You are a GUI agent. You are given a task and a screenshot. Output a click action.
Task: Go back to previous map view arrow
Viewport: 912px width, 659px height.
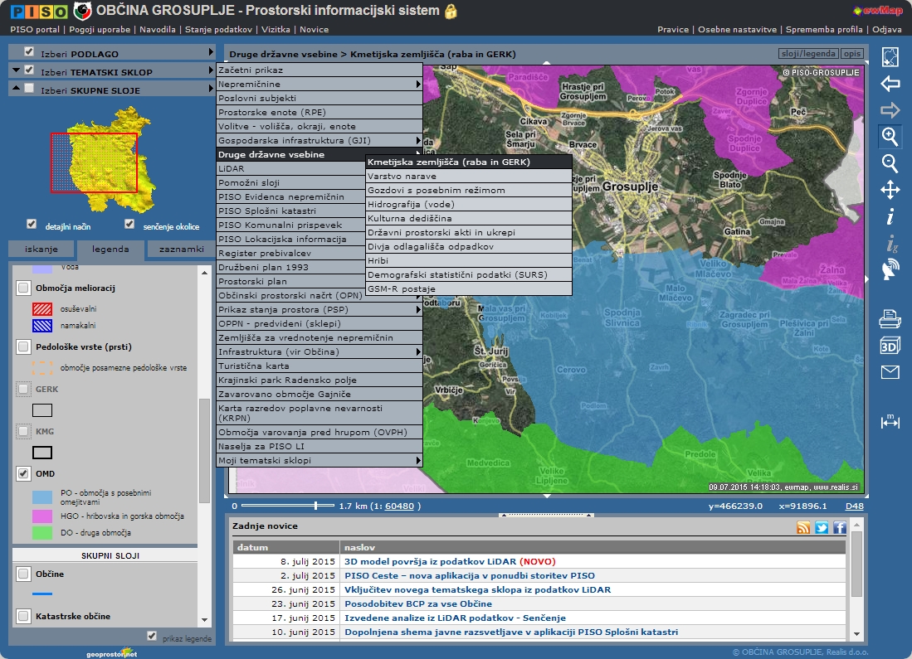tap(890, 84)
